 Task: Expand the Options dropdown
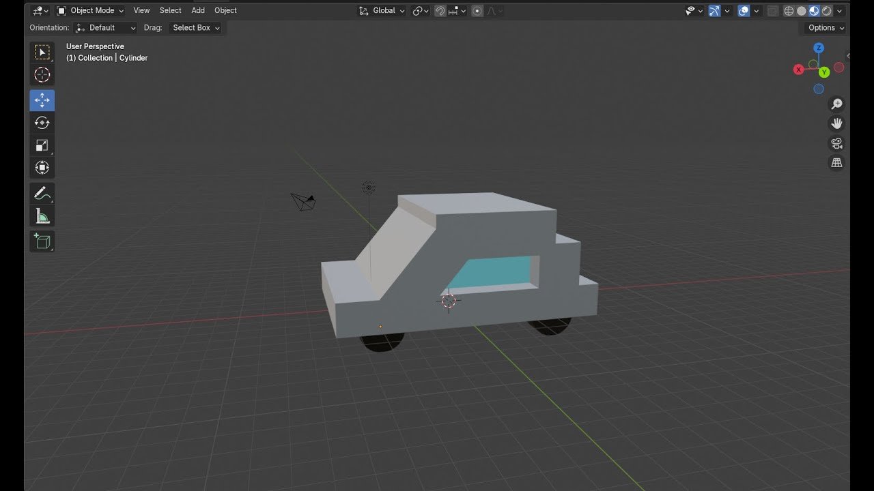826,27
